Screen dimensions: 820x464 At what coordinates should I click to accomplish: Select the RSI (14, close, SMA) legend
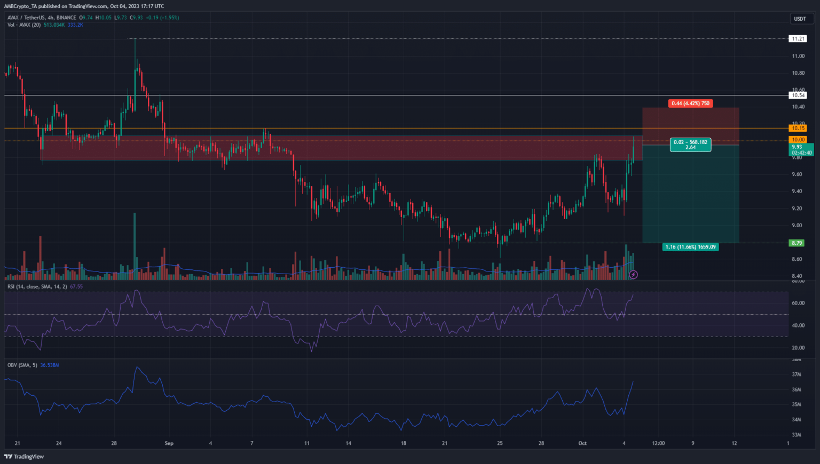pos(37,286)
